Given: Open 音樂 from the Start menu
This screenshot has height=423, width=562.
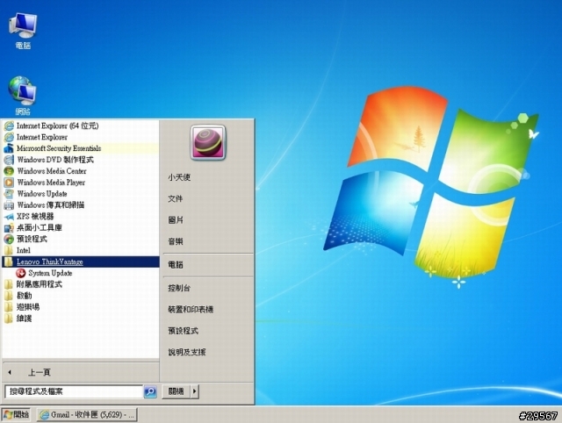Looking at the screenshot, I should pyautogui.click(x=176, y=241).
